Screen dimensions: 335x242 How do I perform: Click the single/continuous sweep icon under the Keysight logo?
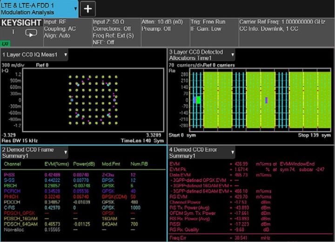(x=31, y=33)
